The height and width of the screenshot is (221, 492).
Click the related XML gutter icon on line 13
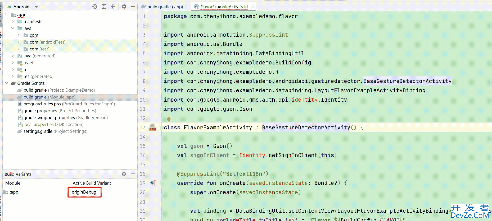coord(152,127)
